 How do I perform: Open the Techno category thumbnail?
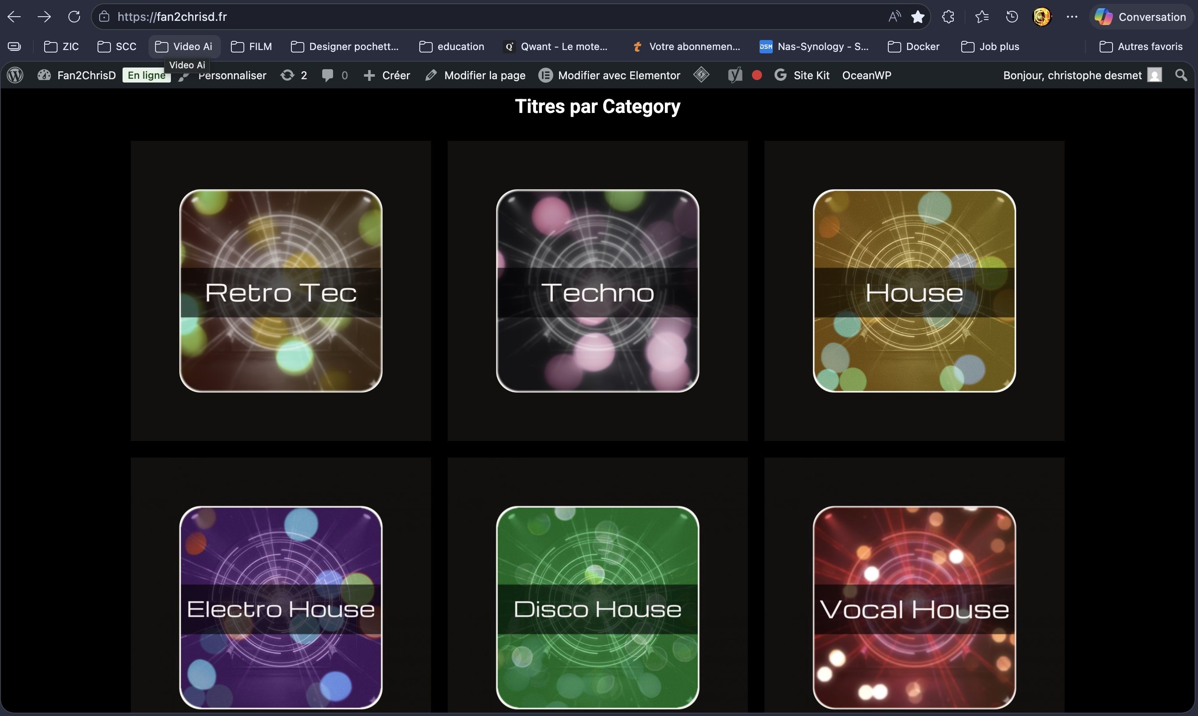click(597, 290)
